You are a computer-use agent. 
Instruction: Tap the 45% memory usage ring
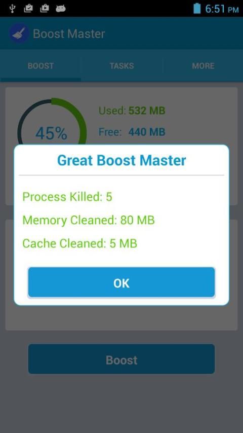(52, 122)
